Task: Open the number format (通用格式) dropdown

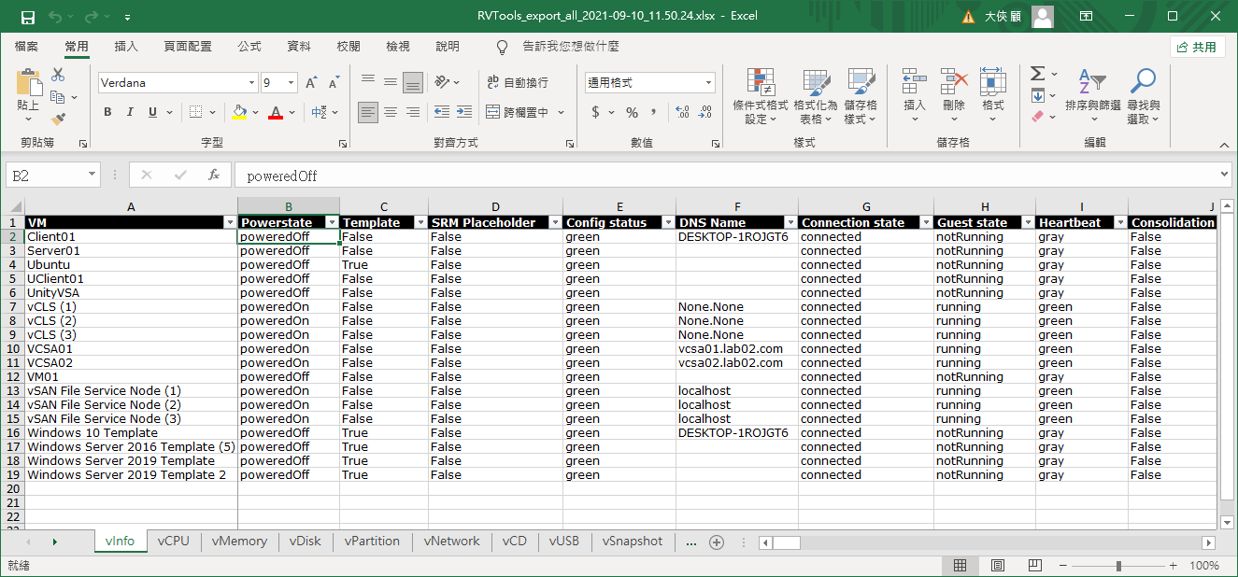Action: pos(708,83)
